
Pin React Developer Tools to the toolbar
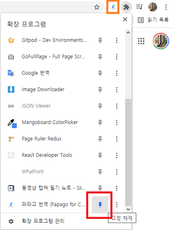[100, 155]
